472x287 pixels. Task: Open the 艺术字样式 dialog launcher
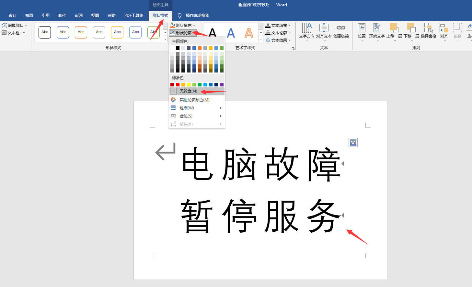click(x=293, y=48)
